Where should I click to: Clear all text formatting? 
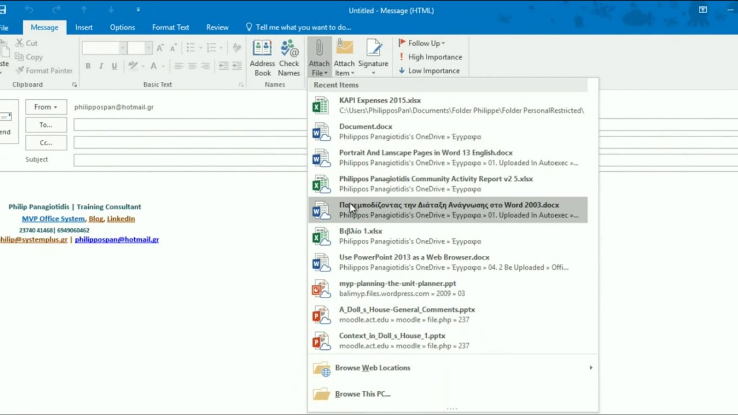pos(237,48)
